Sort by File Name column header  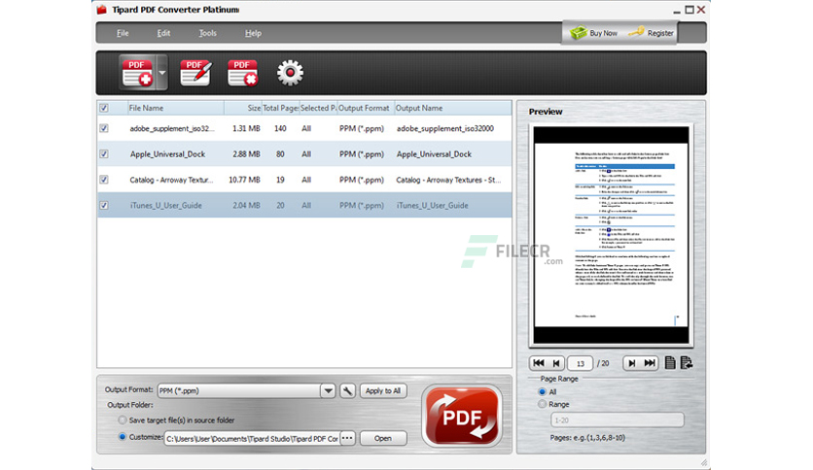(176, 108)
